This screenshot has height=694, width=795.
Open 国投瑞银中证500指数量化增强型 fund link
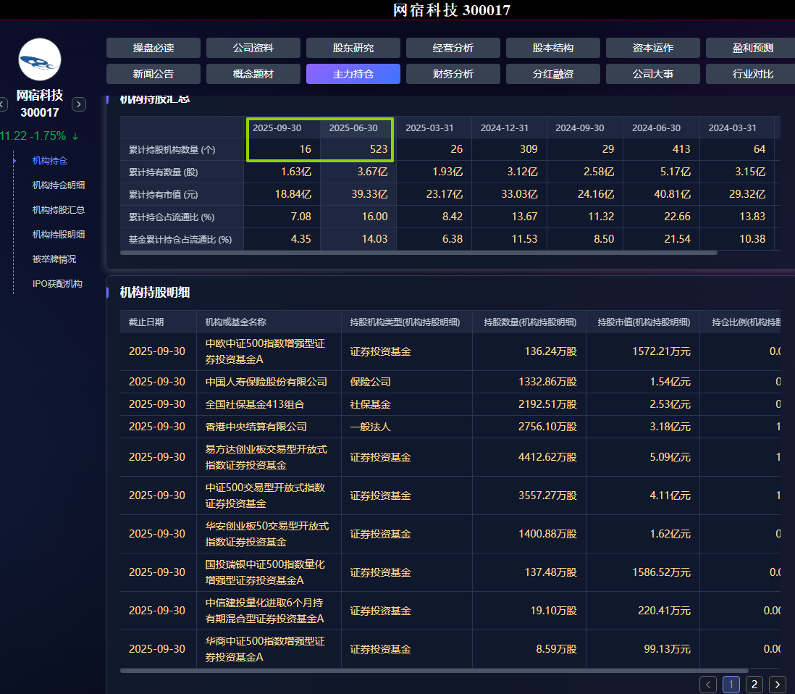click(265, 572)
